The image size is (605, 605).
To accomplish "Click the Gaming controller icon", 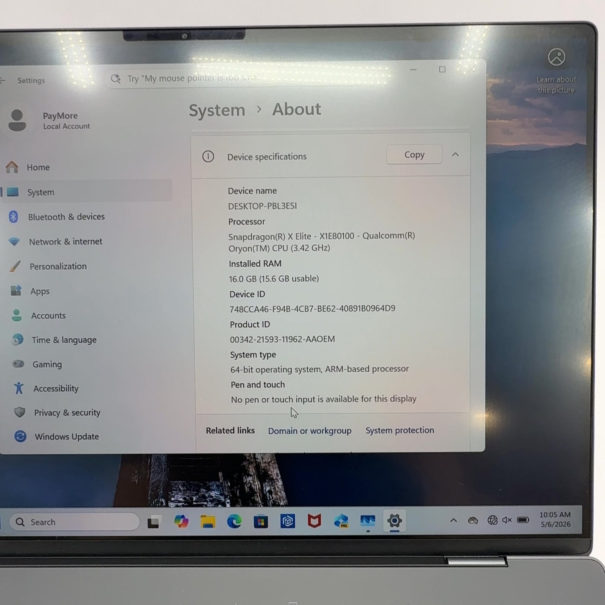I will click(18, 364).
